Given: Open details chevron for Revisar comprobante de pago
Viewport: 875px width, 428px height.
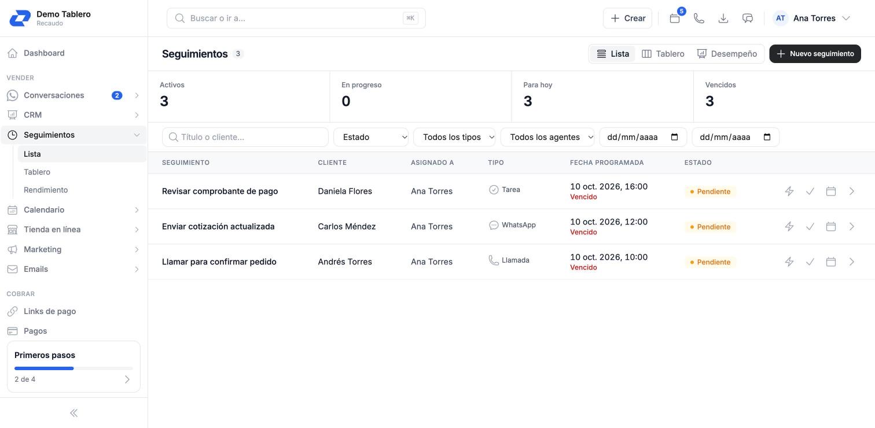Looking at the screenshot, I should point(852,191).
